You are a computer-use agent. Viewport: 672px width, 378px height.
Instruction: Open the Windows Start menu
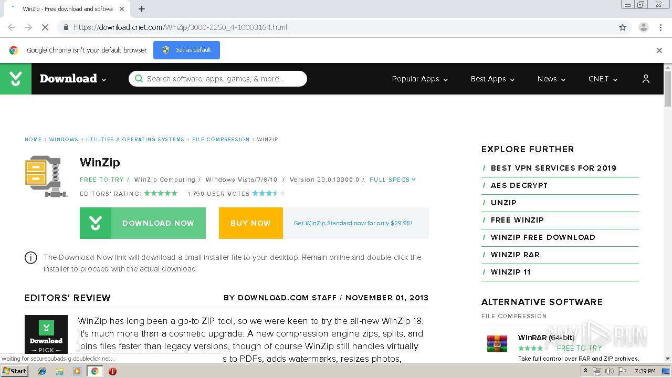15,371
